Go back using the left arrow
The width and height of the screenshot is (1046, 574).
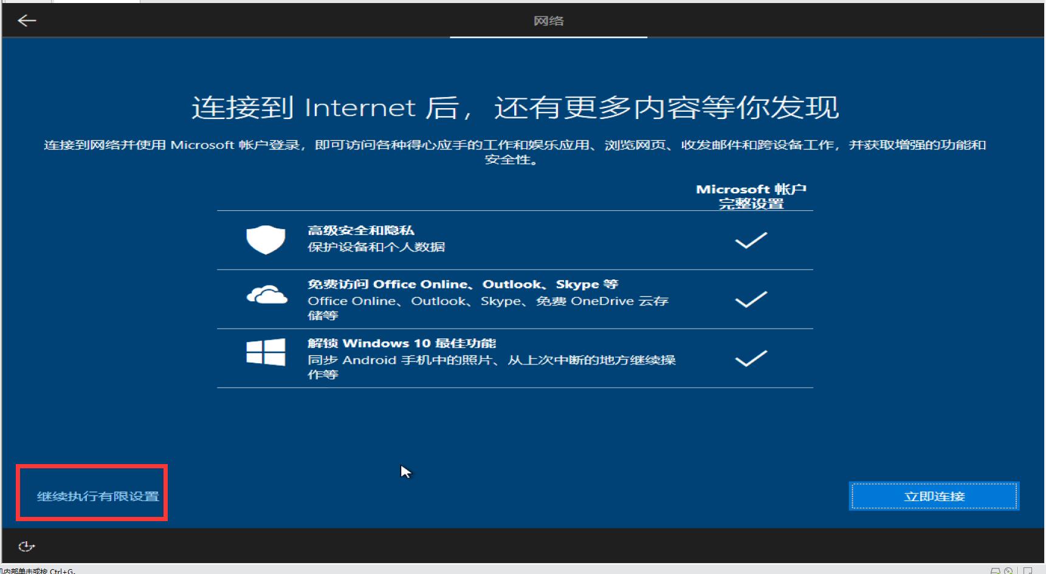[27, 21]
